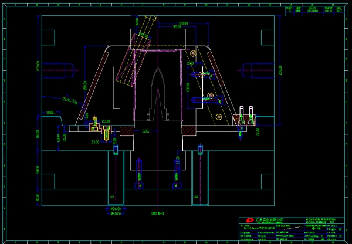Click the Φ40.00 diameter dimension at bottom
Viewport: 352px width, 244px height.
[116, 213]
